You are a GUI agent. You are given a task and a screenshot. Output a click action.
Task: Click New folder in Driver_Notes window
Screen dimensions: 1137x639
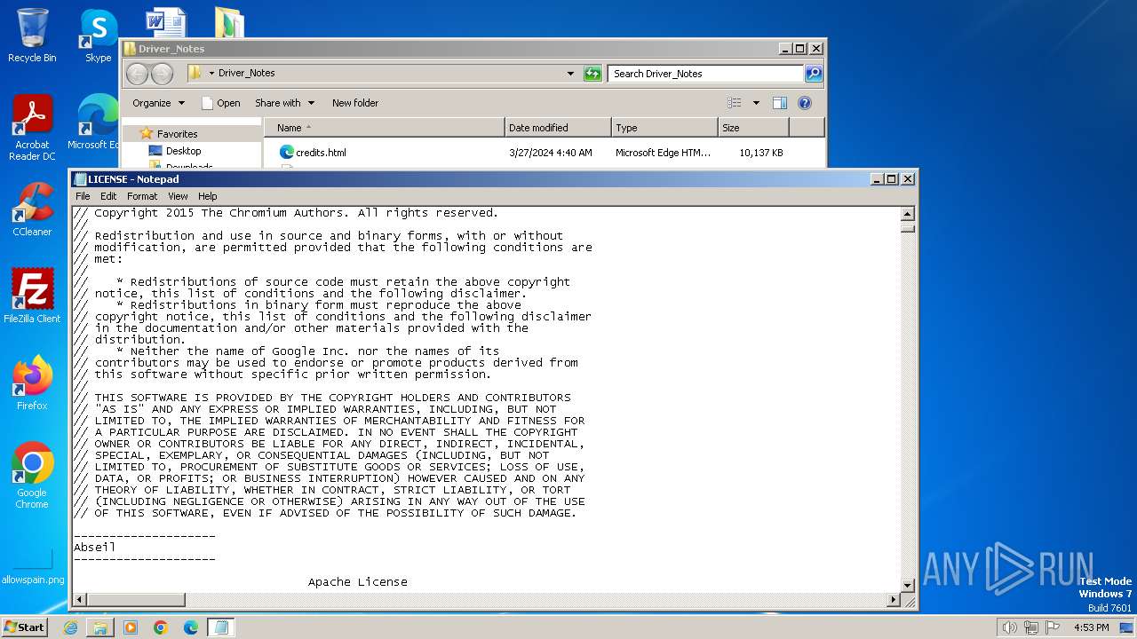pyautogui.click(x=355, y=103)
